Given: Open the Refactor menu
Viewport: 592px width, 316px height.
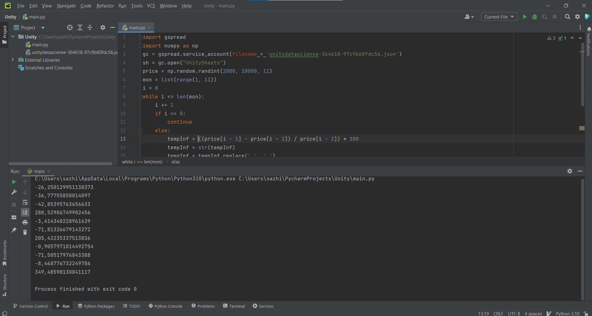Looking at the screenshot, I should (105, 6).
